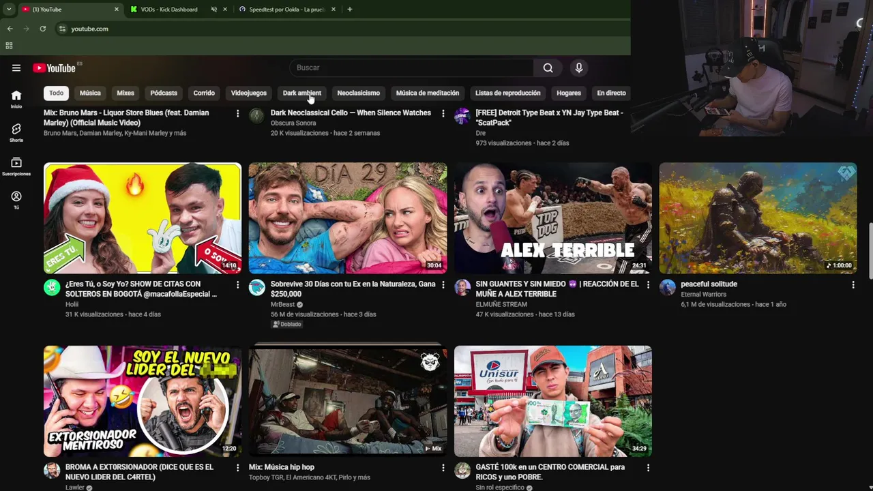Filter by En directo chip

pyautogui.click(x=611, y=93)
